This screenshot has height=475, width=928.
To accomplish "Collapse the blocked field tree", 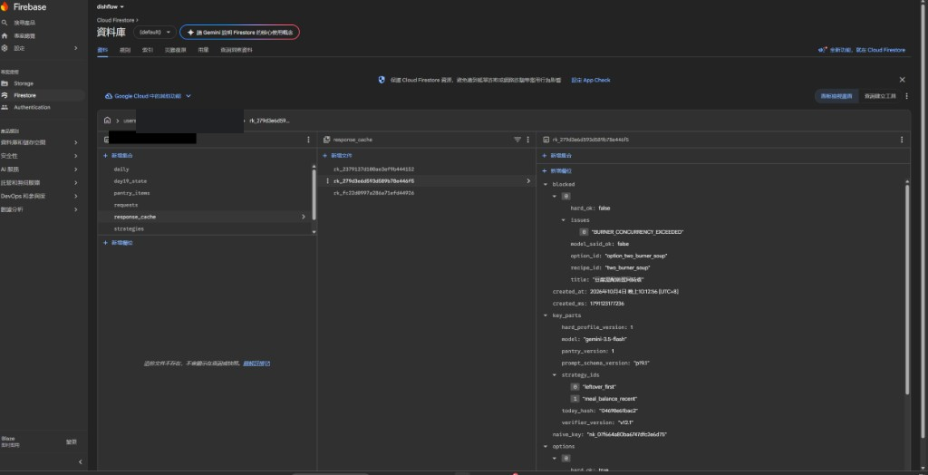I will [x=545, y=184].
